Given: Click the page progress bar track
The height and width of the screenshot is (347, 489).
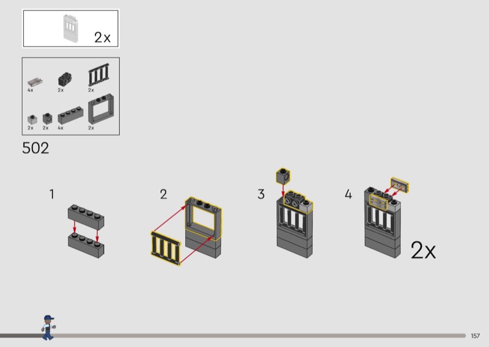Looking at the screenshot, I should [233, 335].
